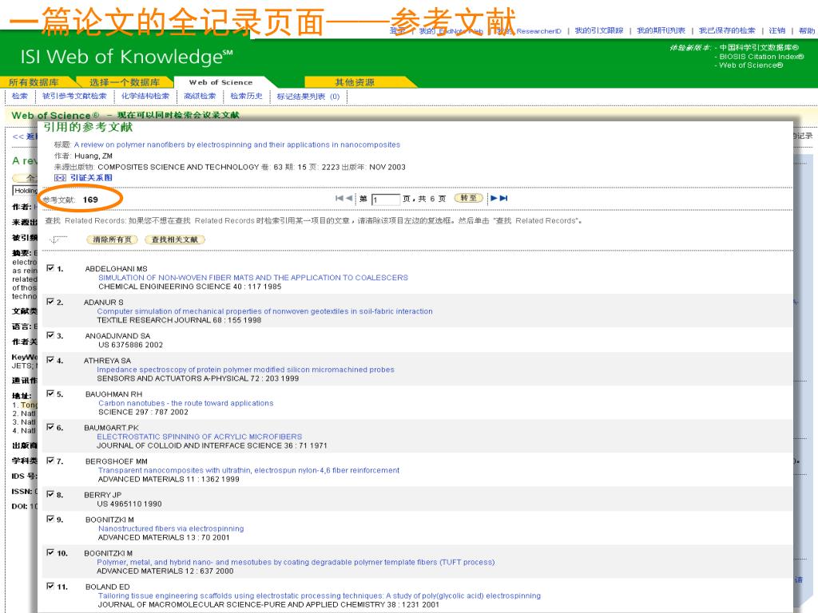The height and width of the screenshot is (613, 818).
Task: Uncheck reference 9 BOGNITZKI M
Action: (x=50, y=519)
